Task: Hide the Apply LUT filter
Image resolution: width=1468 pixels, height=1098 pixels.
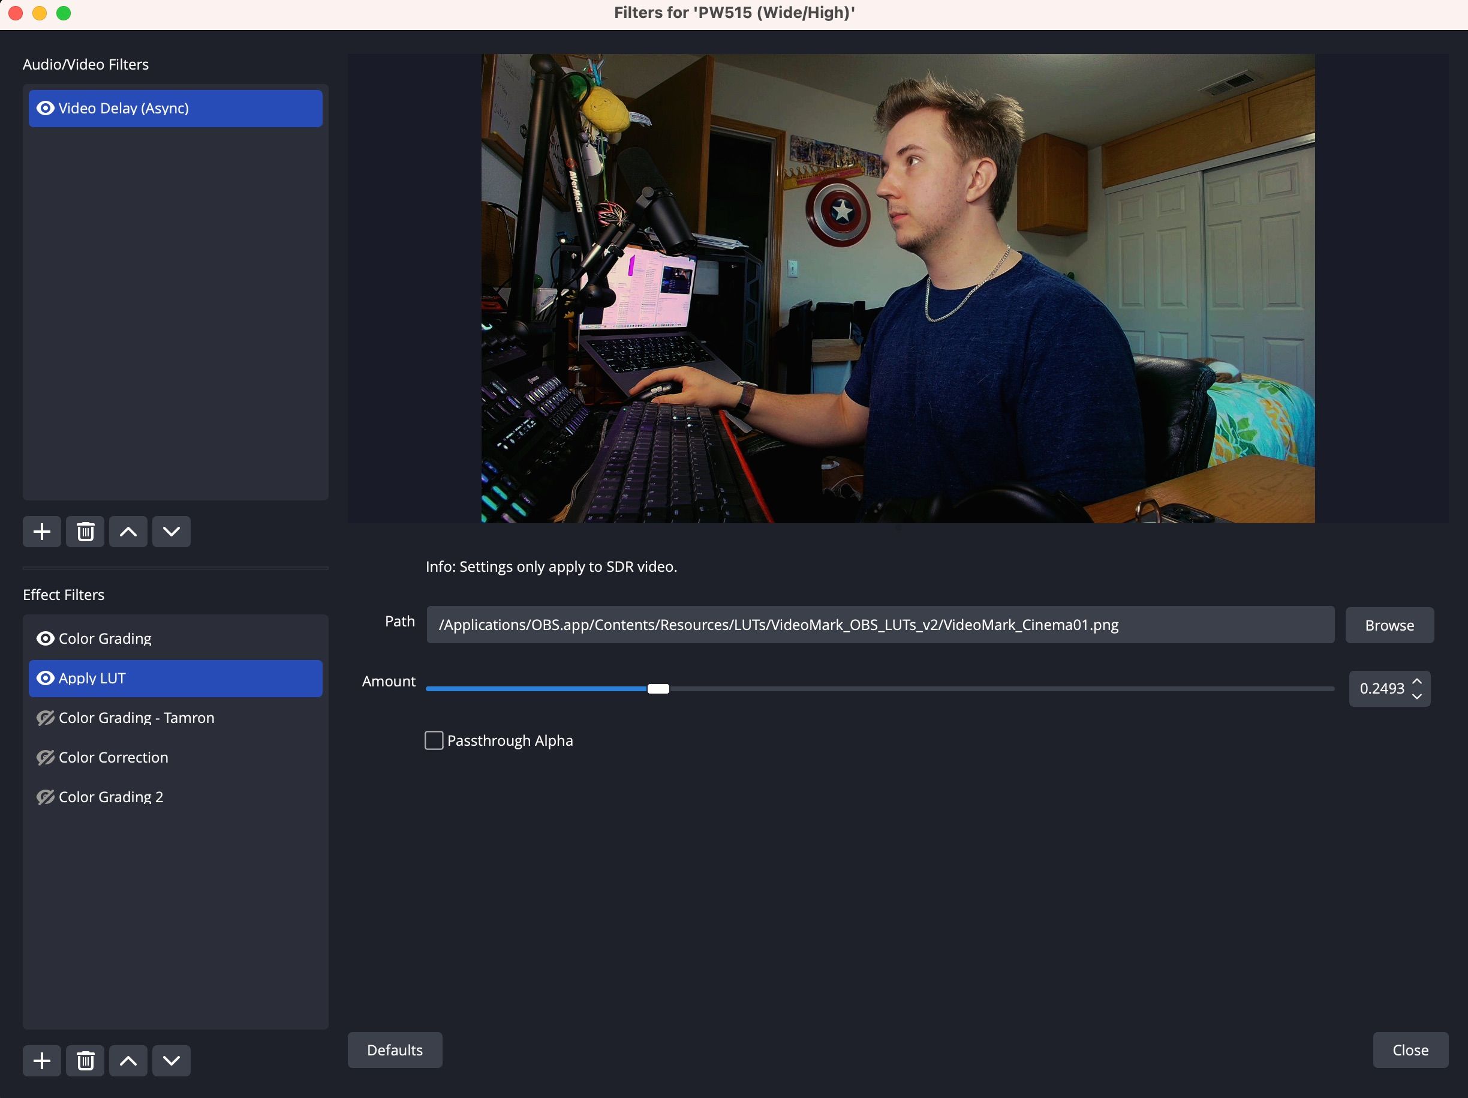Action: click(45, 679)
